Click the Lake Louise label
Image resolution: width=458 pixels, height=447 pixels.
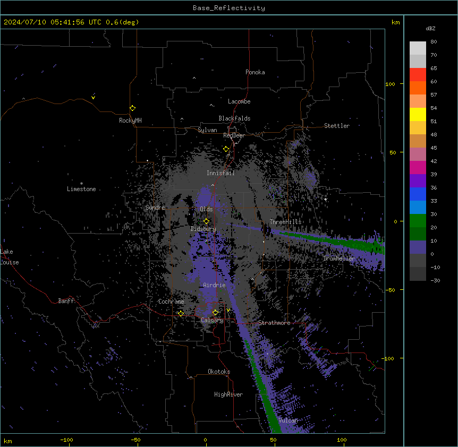(10, 257)
